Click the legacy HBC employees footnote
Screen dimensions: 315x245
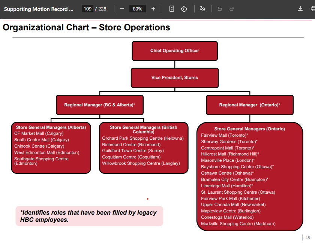[88, 216]
